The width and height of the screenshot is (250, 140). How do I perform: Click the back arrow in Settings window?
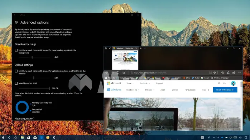[15, 15]
